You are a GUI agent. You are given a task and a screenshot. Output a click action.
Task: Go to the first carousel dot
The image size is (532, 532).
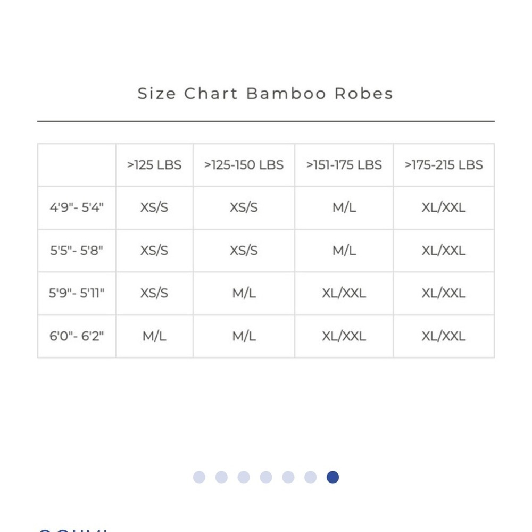click(199, 477)
